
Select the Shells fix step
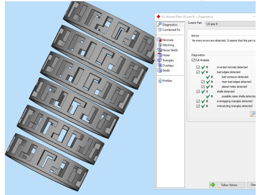(164, 70)
